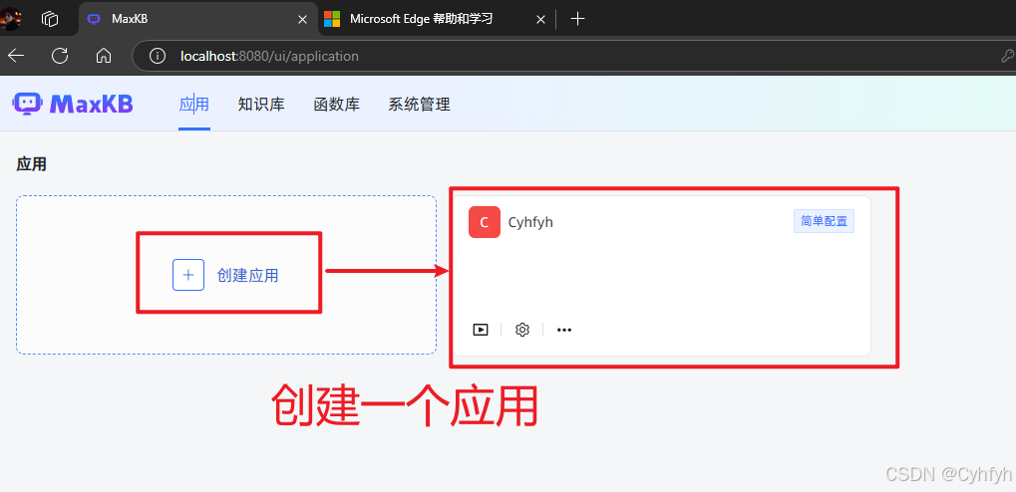Click the plus icon to create application

click(188, 275)
